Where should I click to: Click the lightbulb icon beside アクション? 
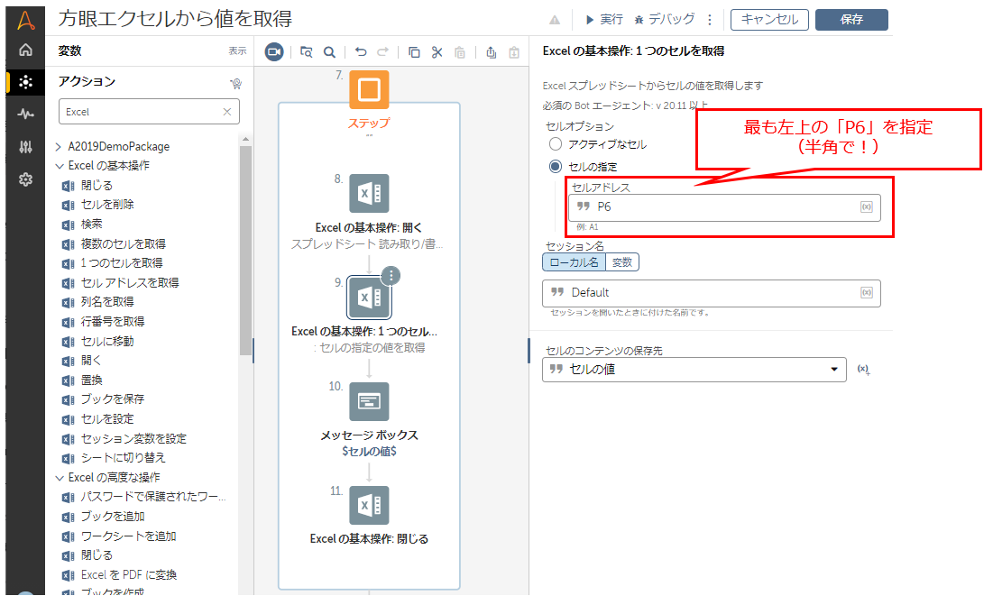click(235, 83)
